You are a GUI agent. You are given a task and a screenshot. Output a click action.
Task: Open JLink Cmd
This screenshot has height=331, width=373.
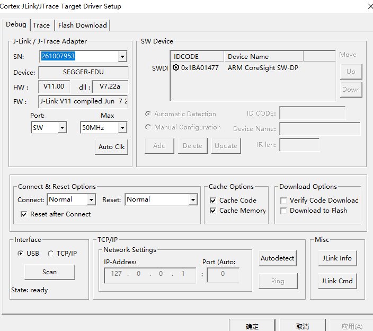click(x=337, y=281)
